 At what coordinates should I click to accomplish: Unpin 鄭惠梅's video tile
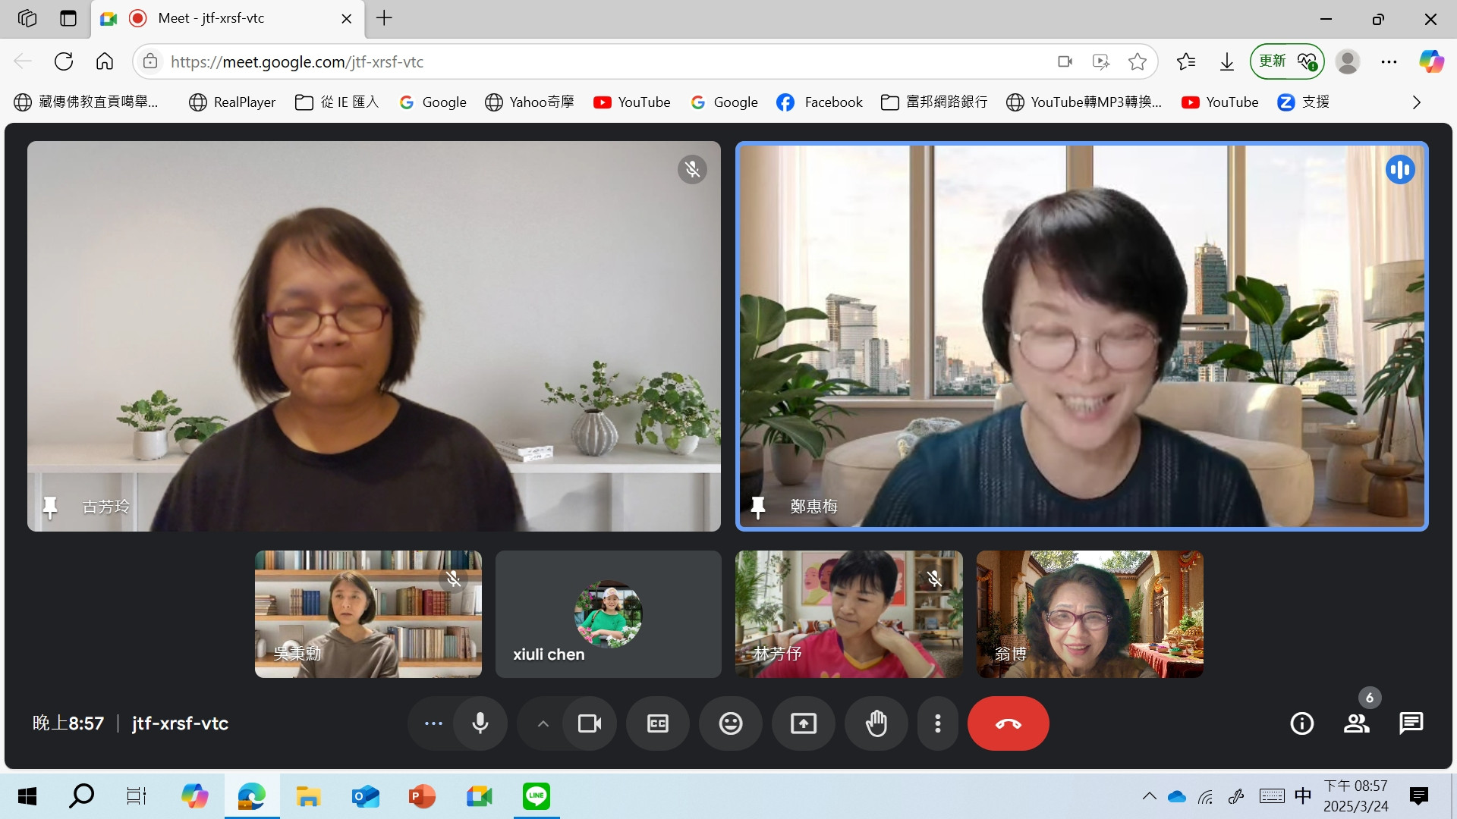757,507
